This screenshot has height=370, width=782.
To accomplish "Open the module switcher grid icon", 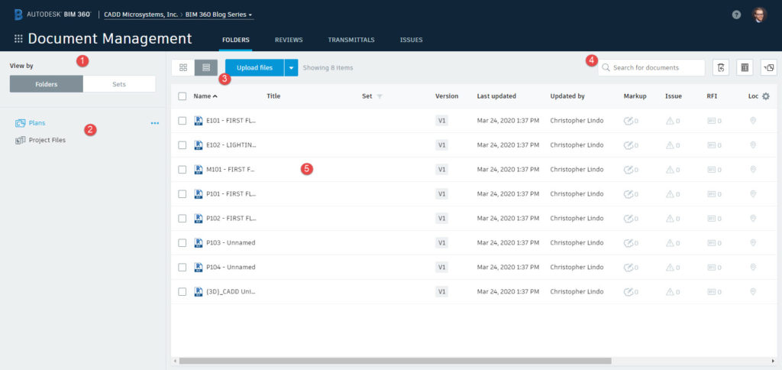I will [x=18, y=39].
